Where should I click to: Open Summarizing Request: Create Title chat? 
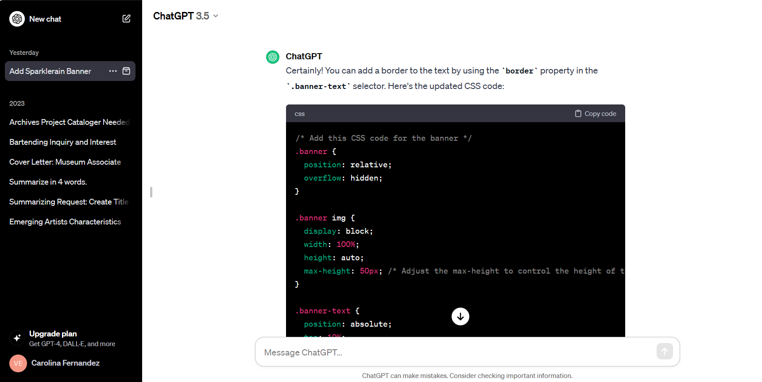click(x=70, y=202)
